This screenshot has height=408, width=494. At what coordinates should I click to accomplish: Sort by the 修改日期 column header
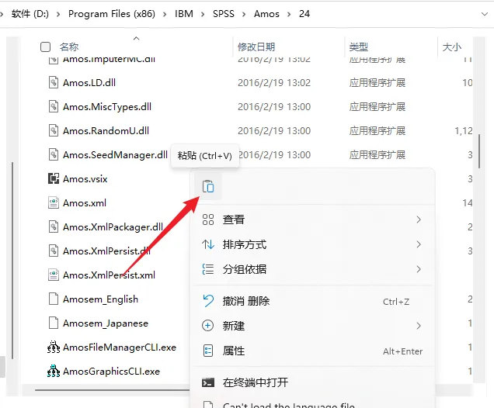tap(256, 47)
